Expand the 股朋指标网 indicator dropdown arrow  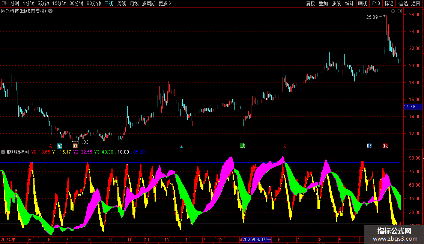(3, 152)
